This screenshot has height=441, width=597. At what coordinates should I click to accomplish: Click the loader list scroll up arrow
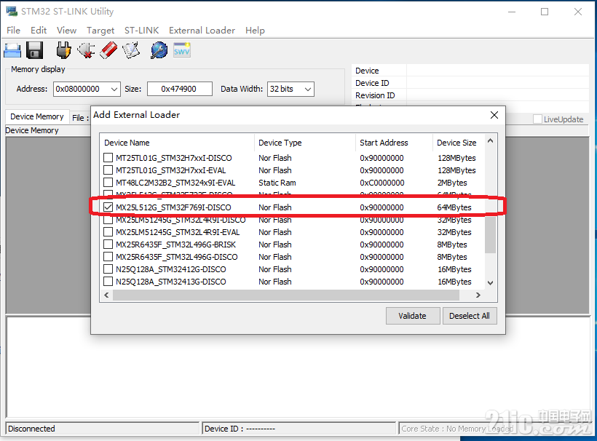491,141
